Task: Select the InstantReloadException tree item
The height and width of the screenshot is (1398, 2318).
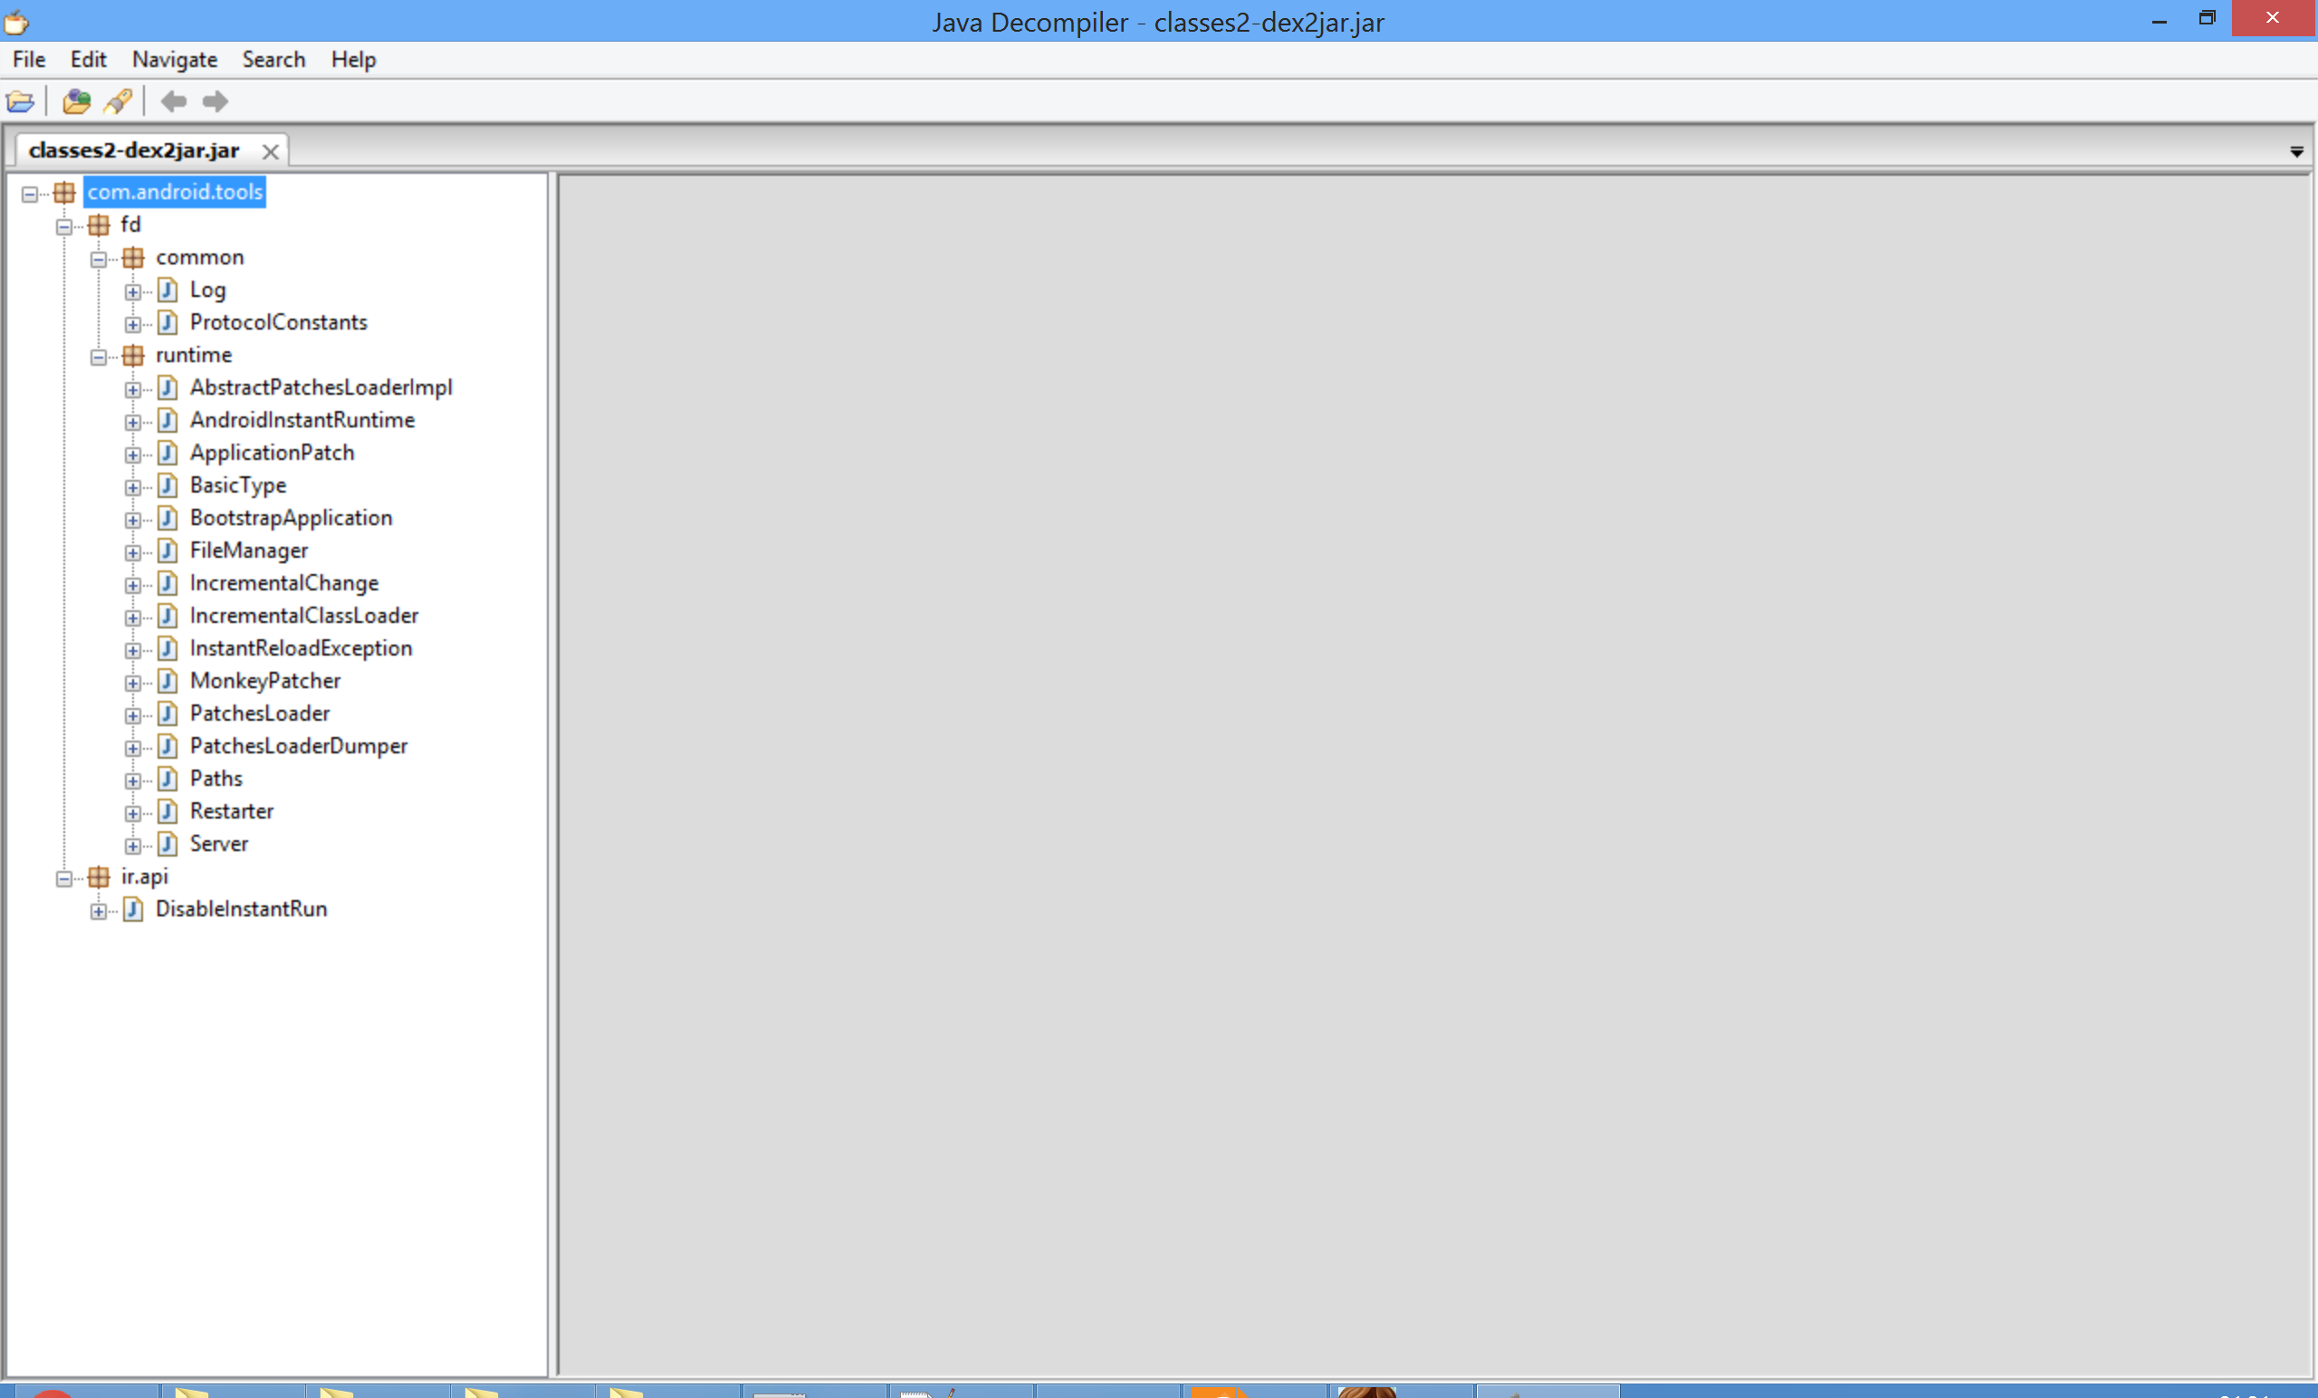Action: [301, 649]
